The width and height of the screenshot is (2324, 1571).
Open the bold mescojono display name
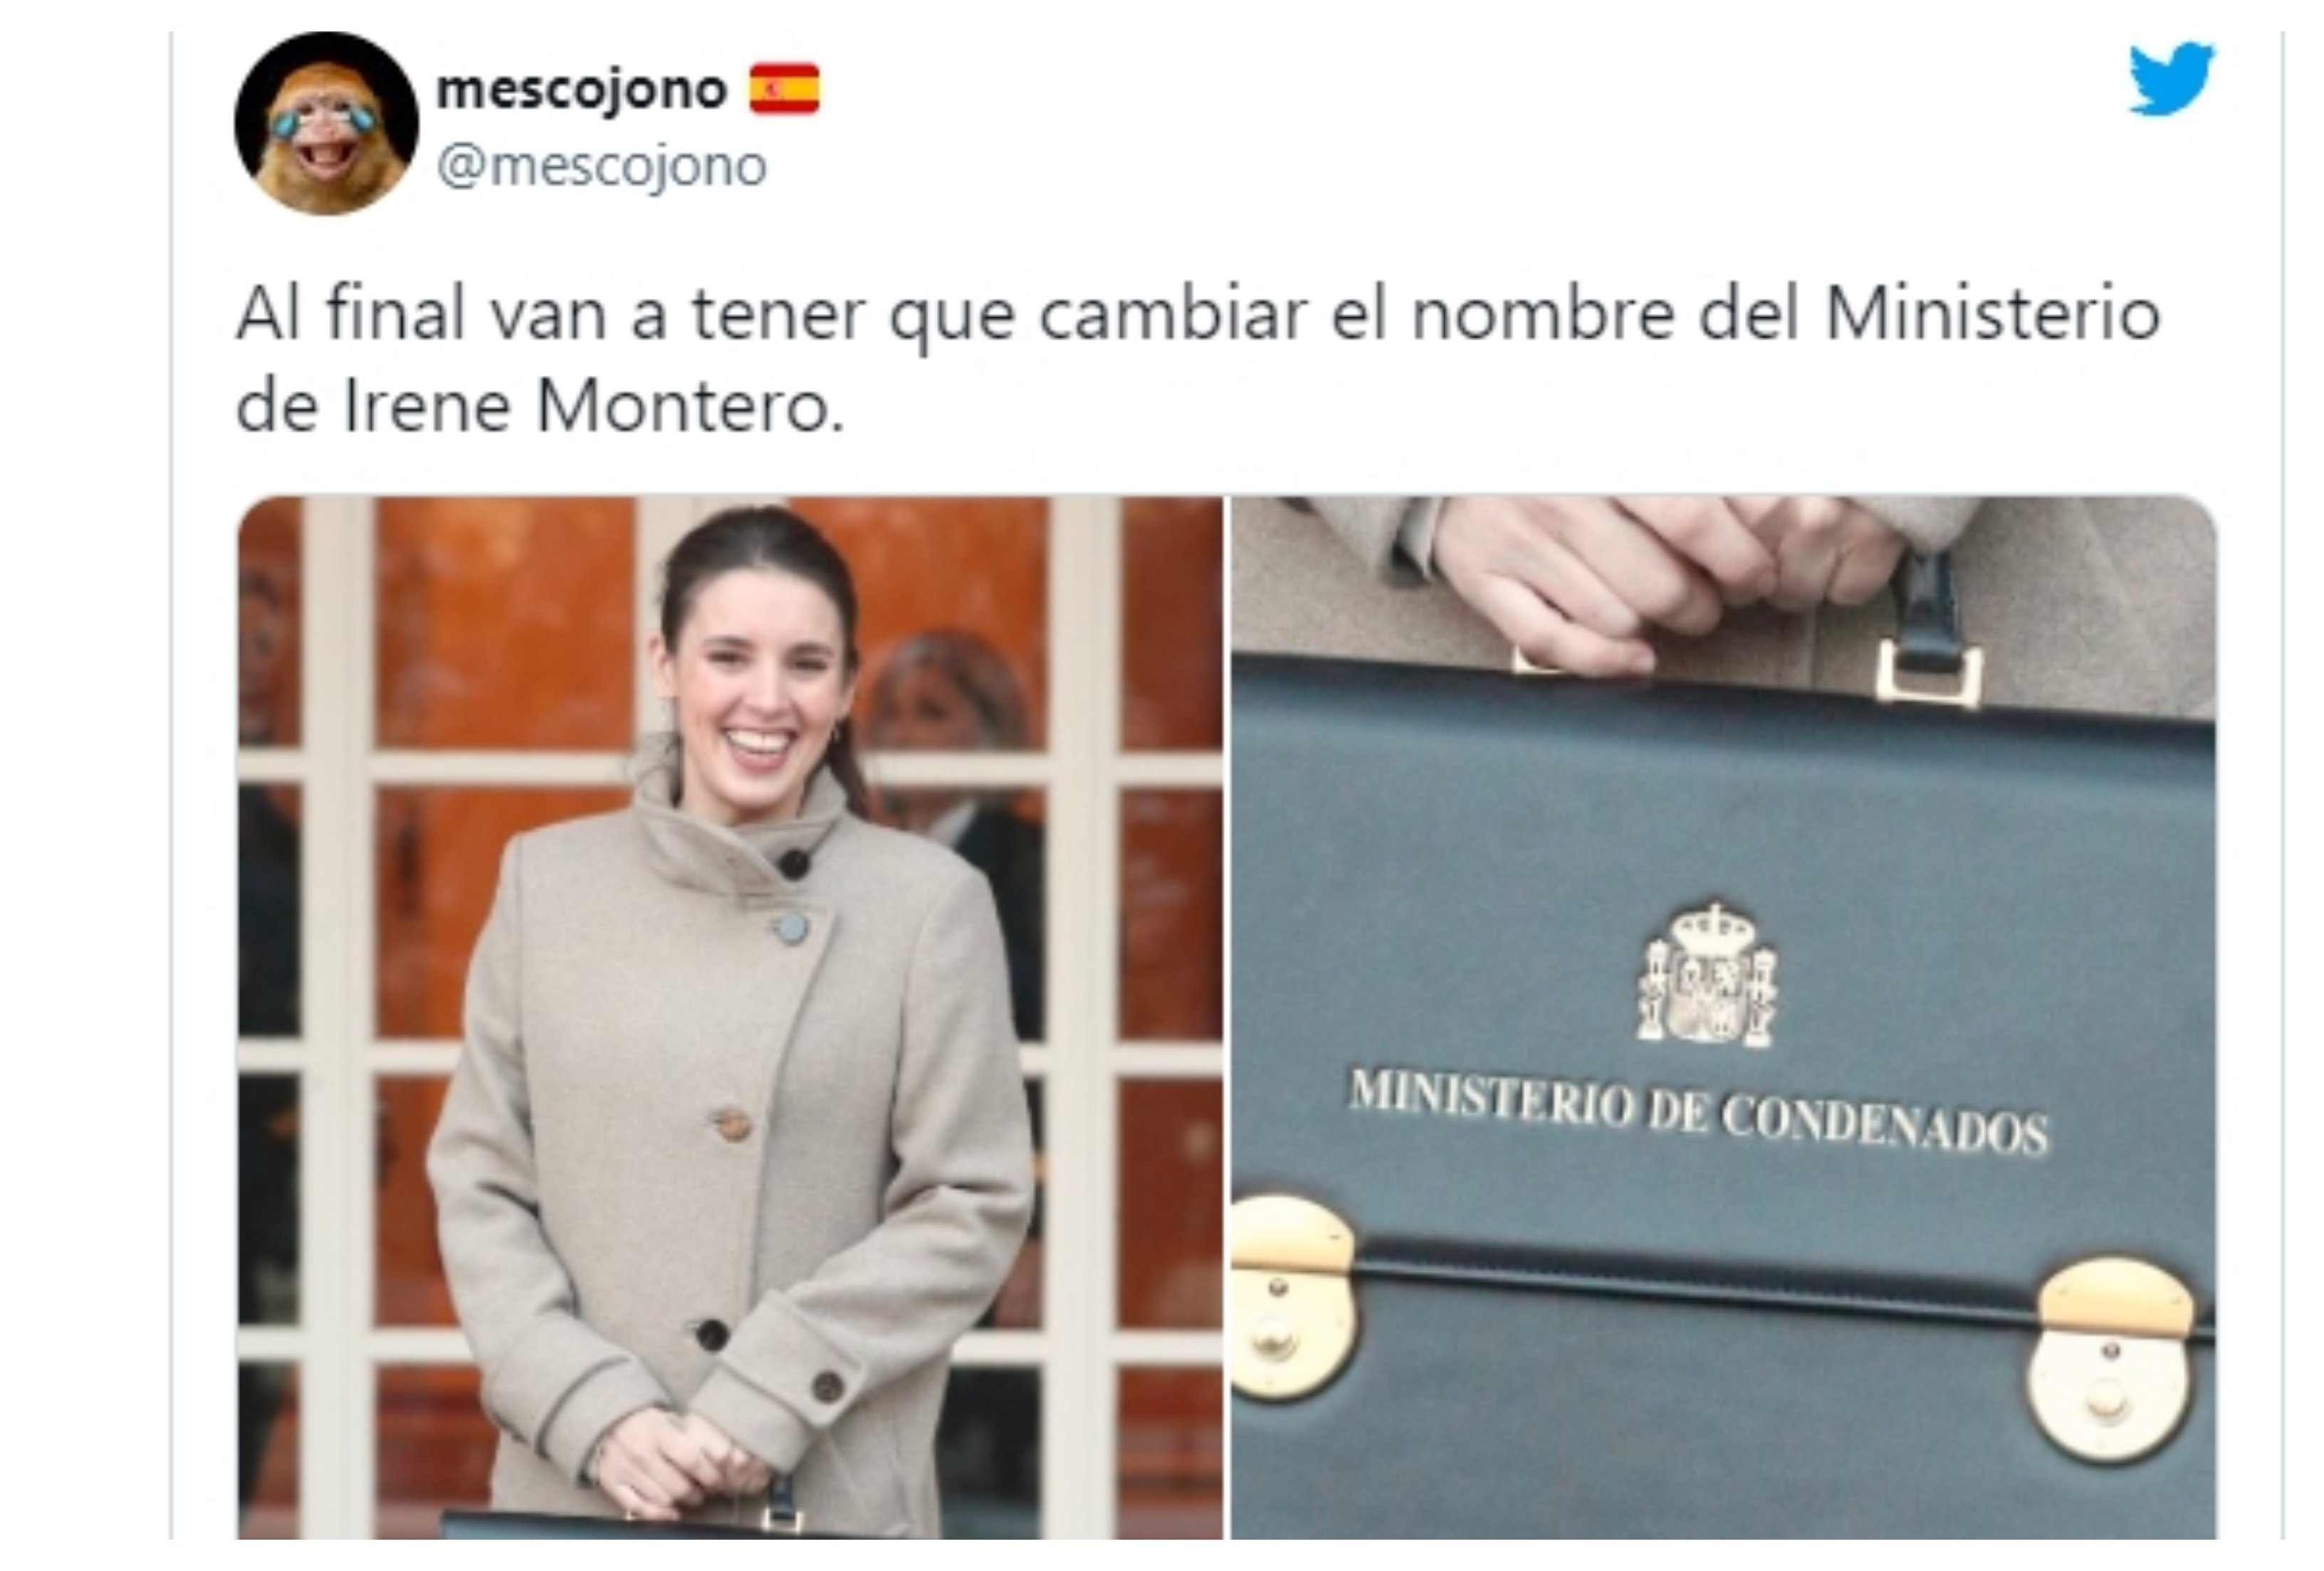(582, 90)
